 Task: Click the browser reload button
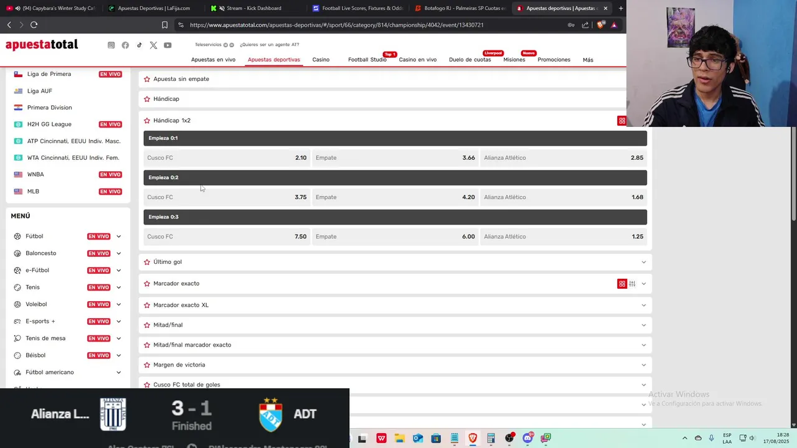[34, 25]
